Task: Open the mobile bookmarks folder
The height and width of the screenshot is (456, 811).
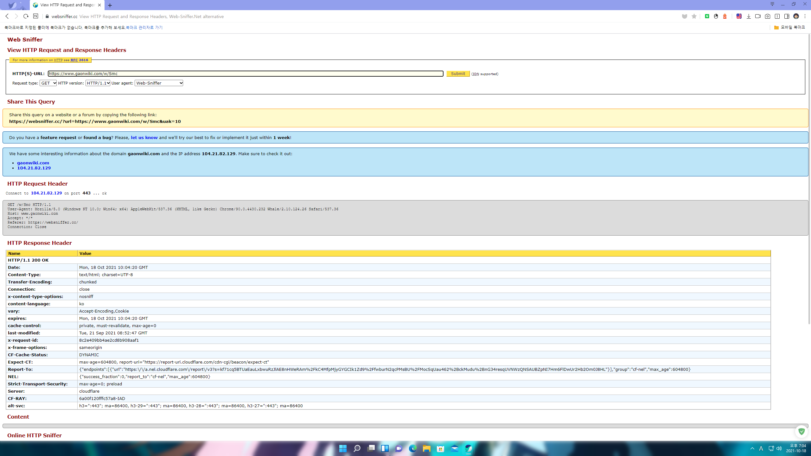Action: click(x=789, y=28)
